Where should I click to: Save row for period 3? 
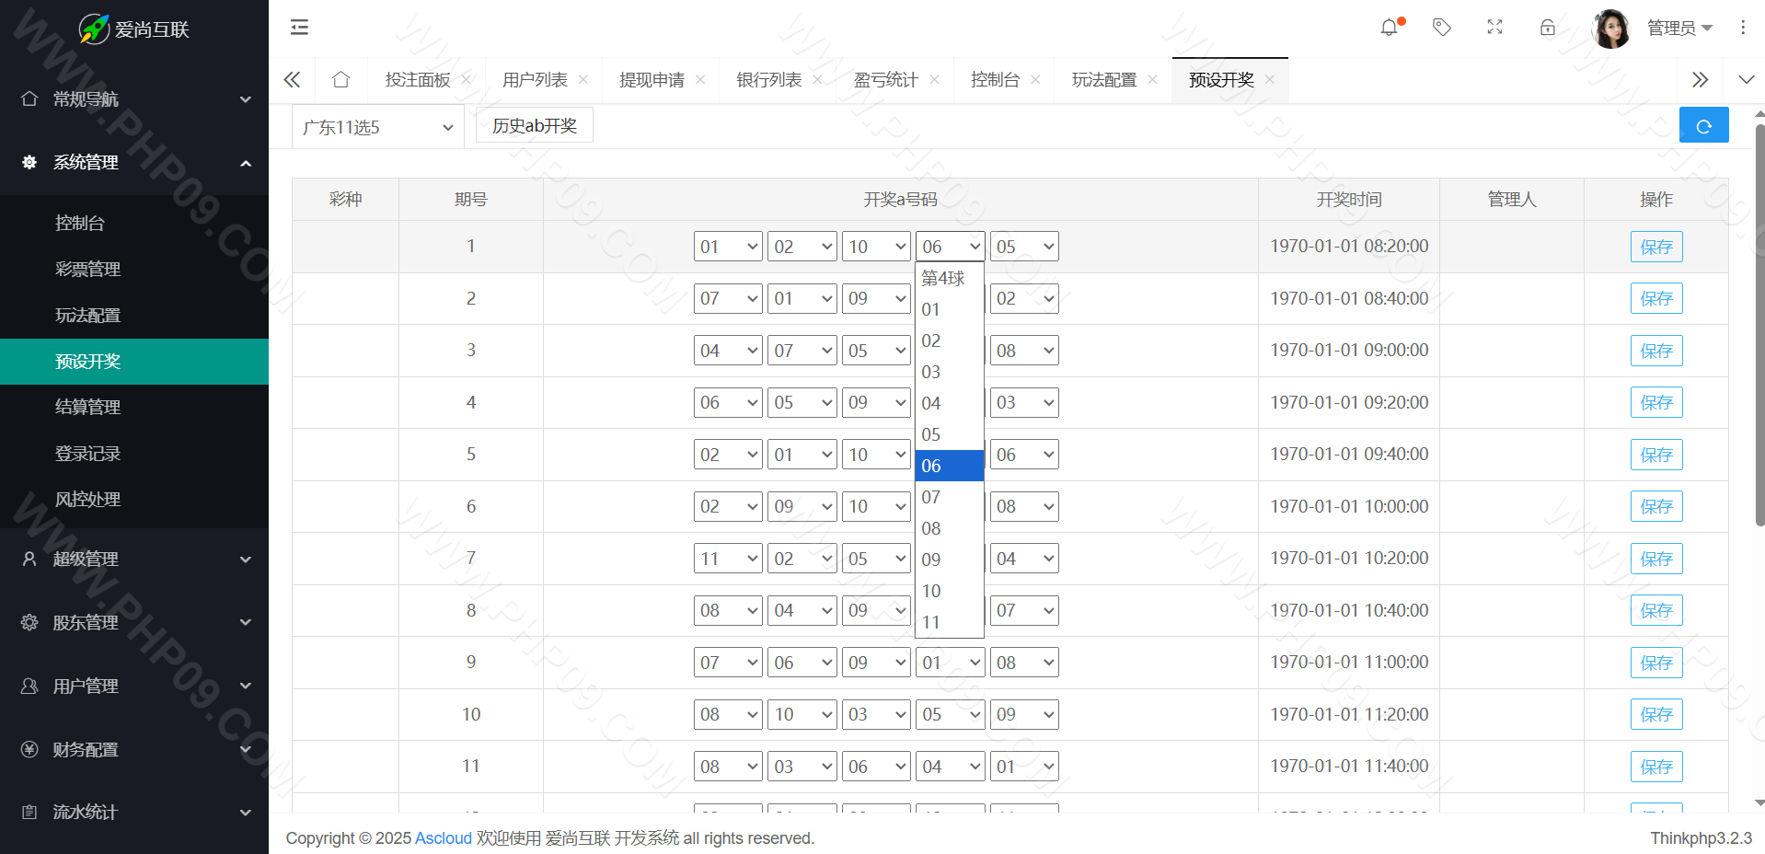[1655, 351]
